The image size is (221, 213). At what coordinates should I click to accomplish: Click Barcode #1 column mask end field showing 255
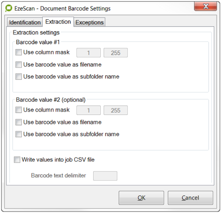click(116, 52)
